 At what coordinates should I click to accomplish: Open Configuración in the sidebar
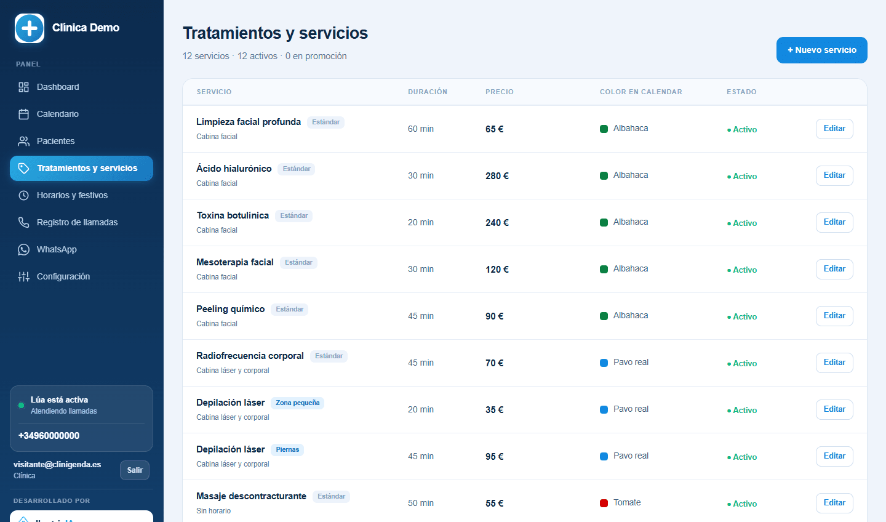click(81, 276)
